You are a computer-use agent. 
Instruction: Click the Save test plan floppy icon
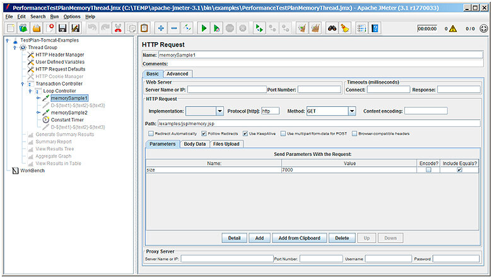[62, 28]
